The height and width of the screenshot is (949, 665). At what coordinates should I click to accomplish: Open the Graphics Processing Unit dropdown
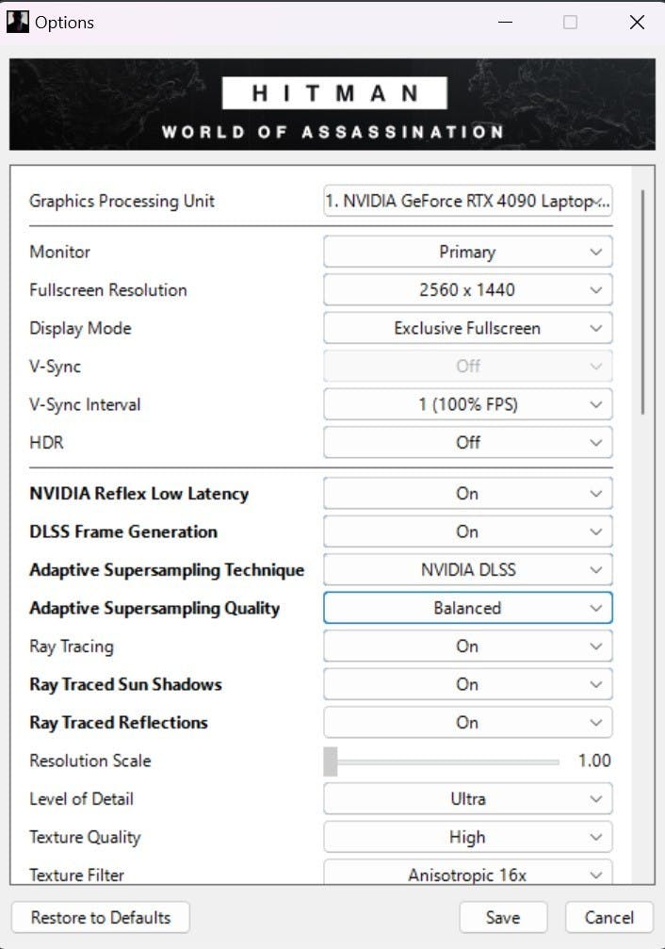pos(468,201)
